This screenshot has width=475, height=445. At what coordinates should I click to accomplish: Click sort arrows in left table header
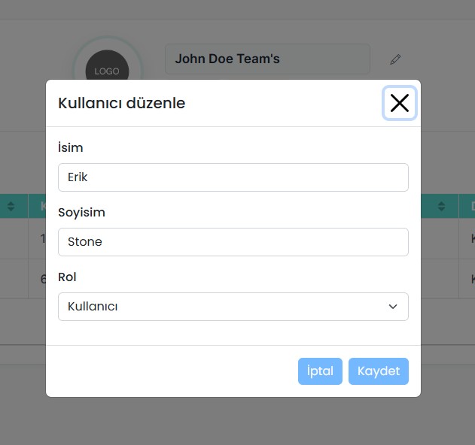click(x=11, y=206)
